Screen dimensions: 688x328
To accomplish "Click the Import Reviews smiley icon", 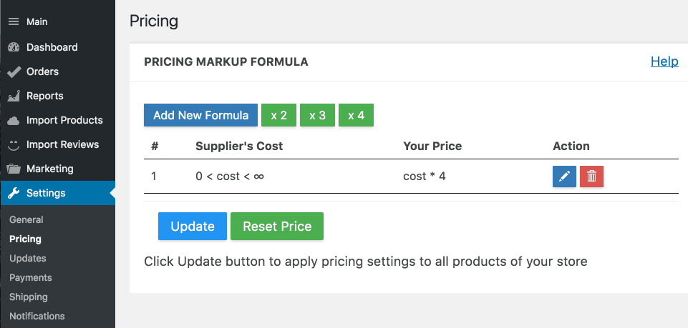I will 14,144.
